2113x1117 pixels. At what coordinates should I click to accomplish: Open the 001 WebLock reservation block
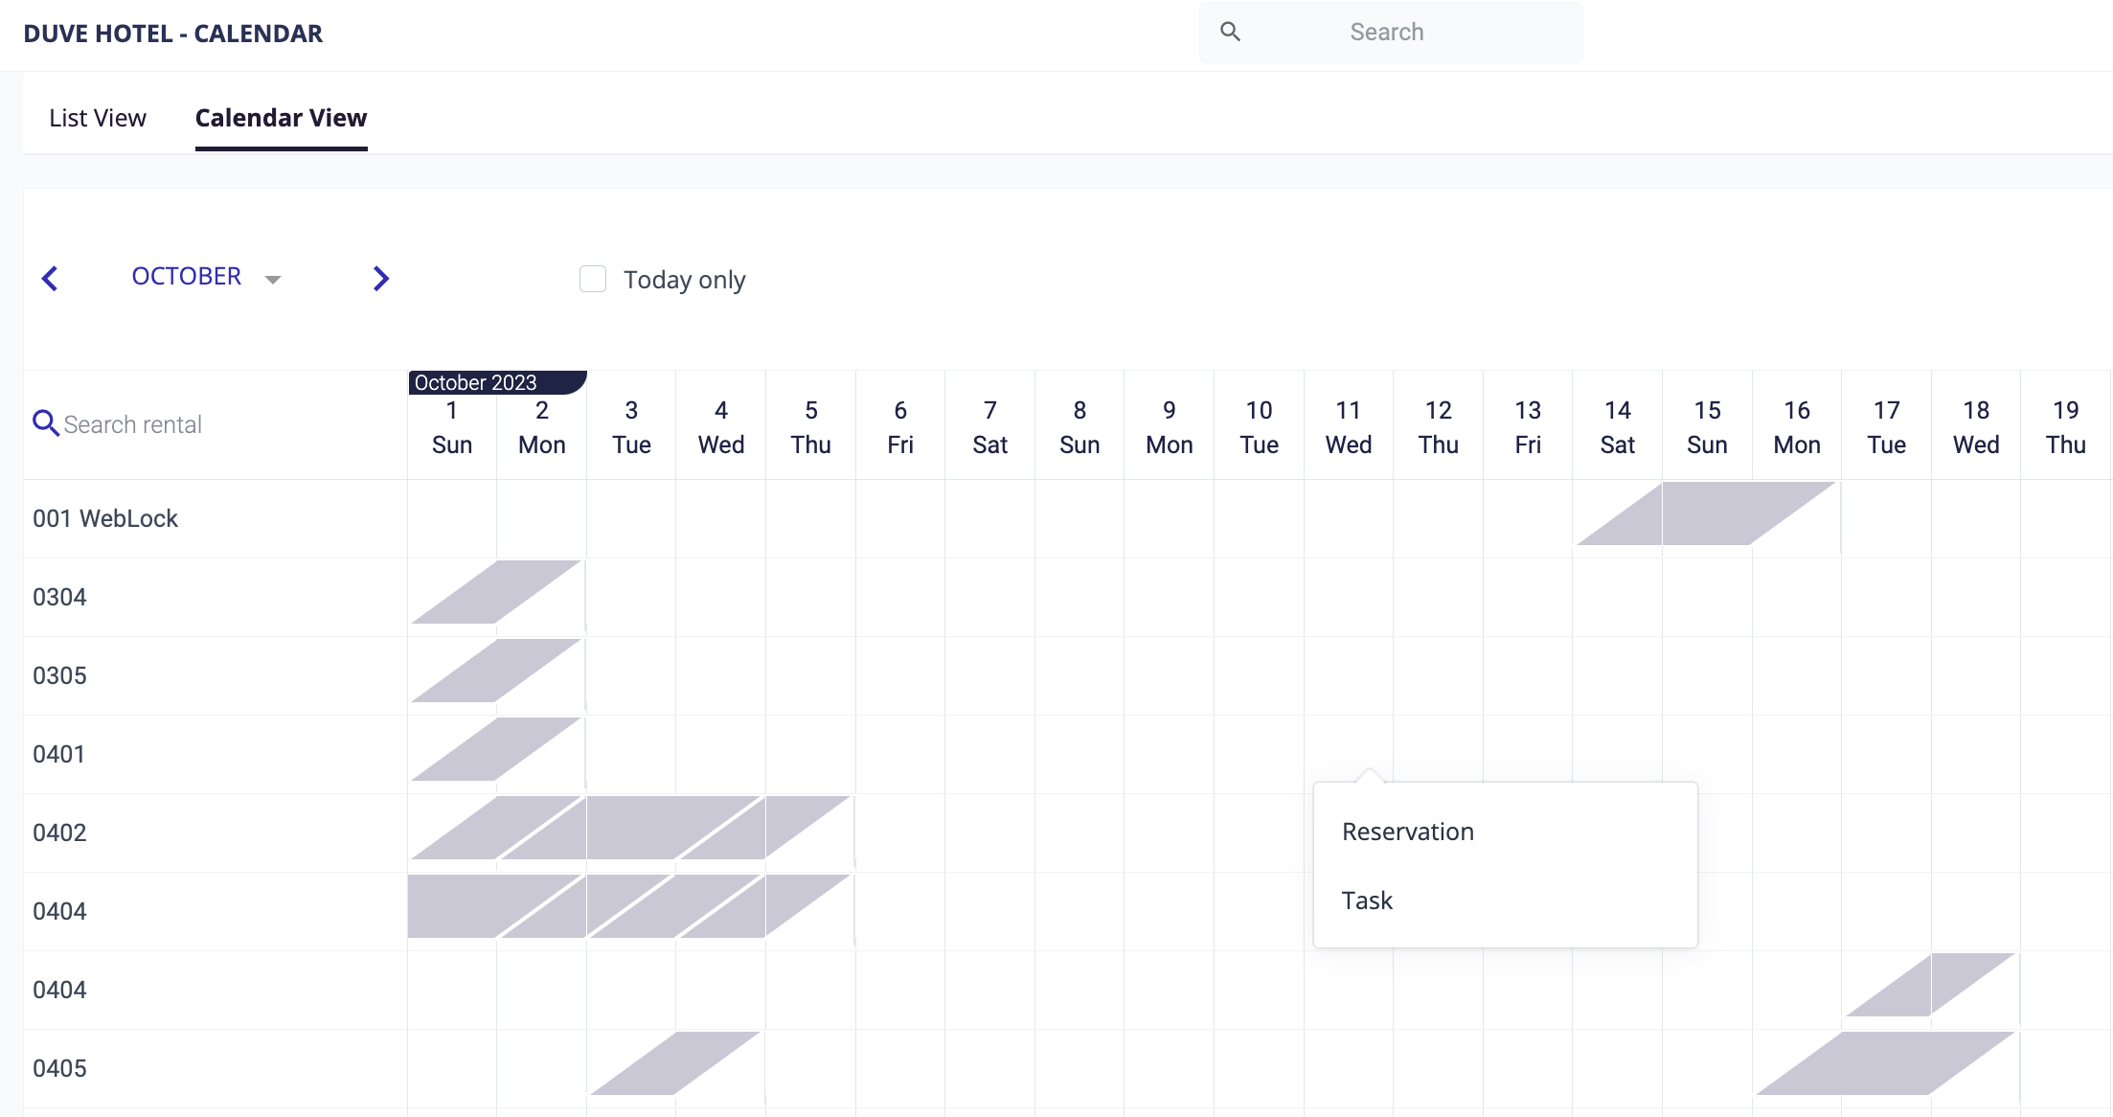click(1707, 514)
